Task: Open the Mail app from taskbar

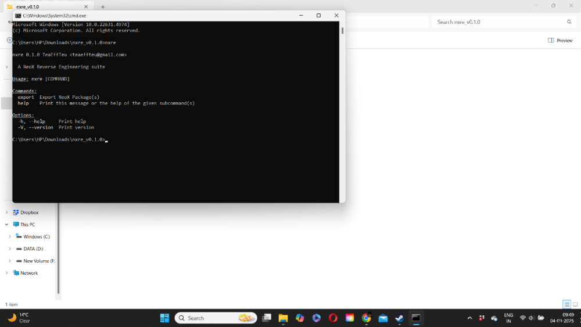Action: pyautogui.click(x=383, y=318)
